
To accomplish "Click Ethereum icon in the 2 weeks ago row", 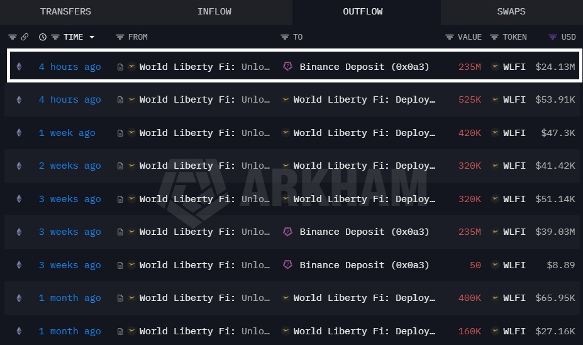I will (x=19, y=166).
